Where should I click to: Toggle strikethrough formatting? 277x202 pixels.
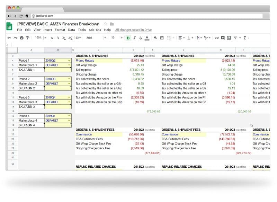[140, 38]
